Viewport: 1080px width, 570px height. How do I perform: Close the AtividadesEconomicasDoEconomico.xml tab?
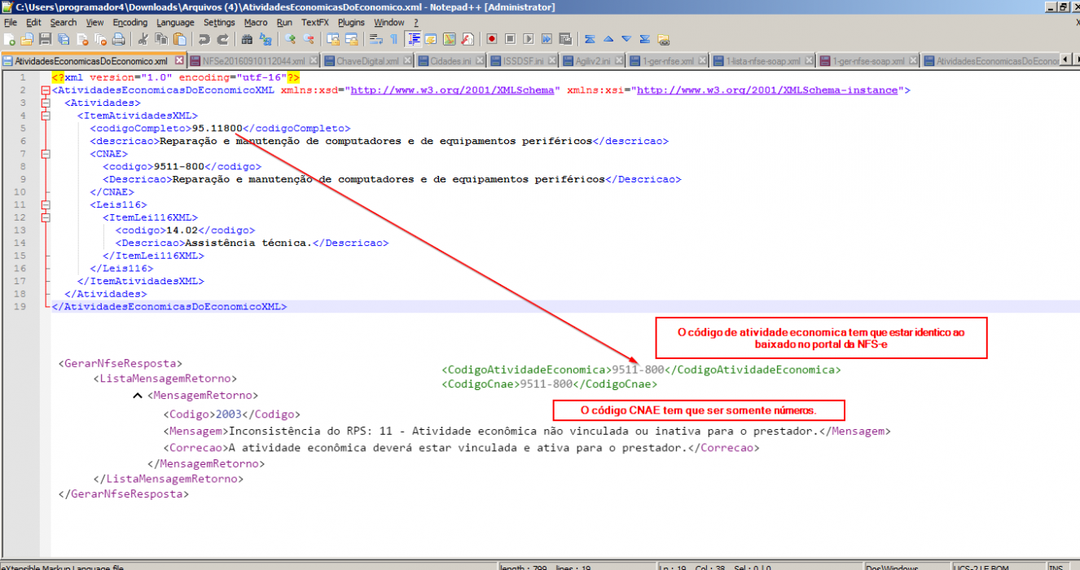[178, 61]
